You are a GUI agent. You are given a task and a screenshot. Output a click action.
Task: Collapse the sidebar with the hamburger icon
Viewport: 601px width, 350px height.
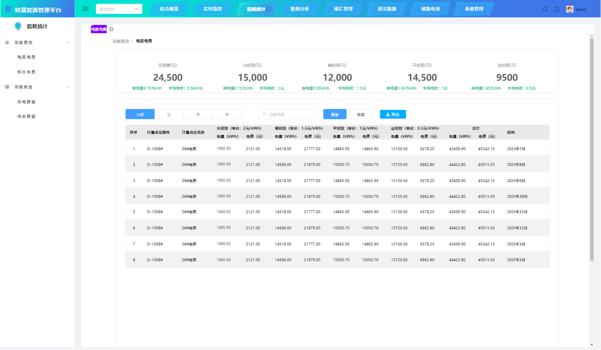[86, 9]
